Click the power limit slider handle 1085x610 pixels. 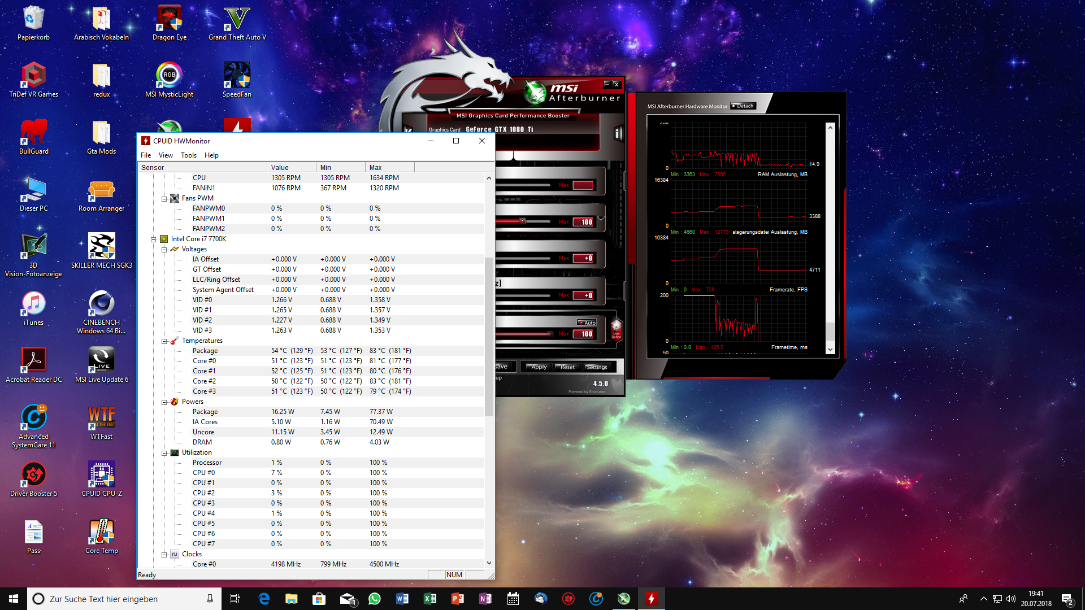point(523,221)
